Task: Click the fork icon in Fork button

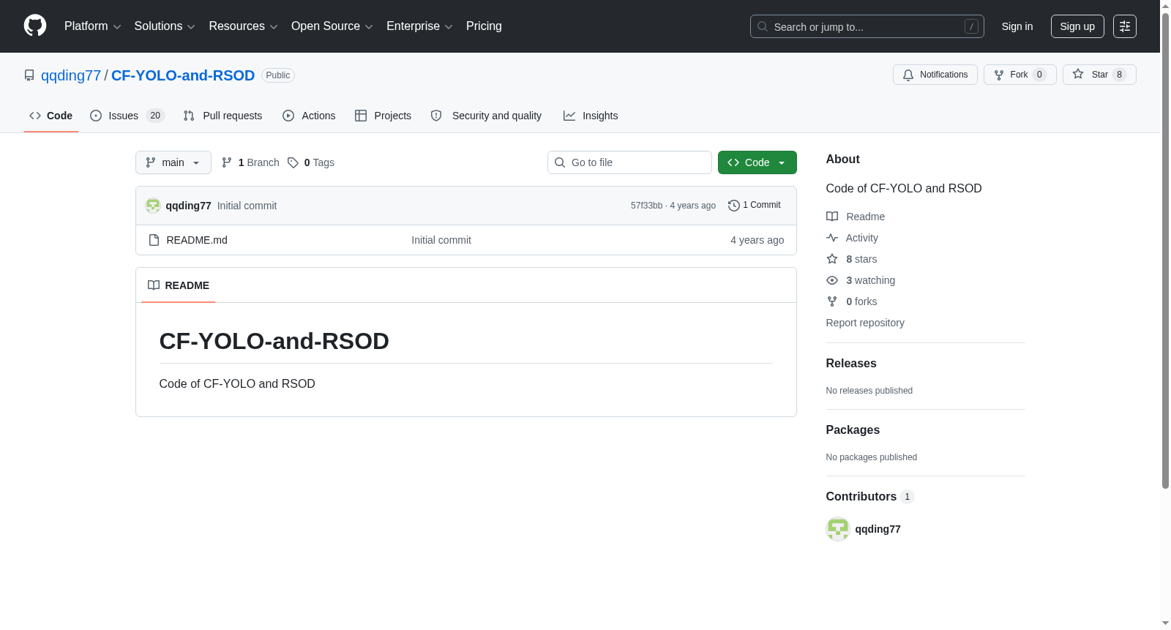Action: 999,75
